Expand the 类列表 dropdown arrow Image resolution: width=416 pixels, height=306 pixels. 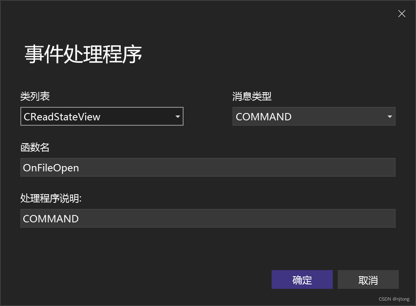(x=177, y=117)
